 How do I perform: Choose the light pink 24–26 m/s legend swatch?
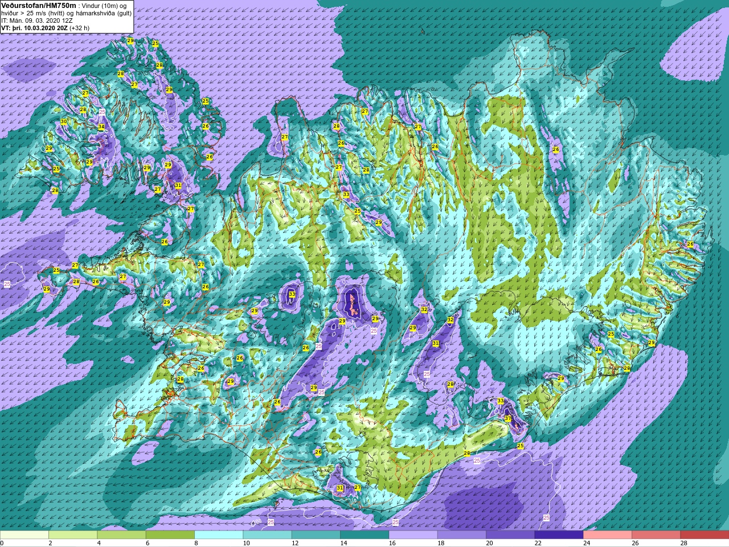pyautogui.click(x=608, y=535)
